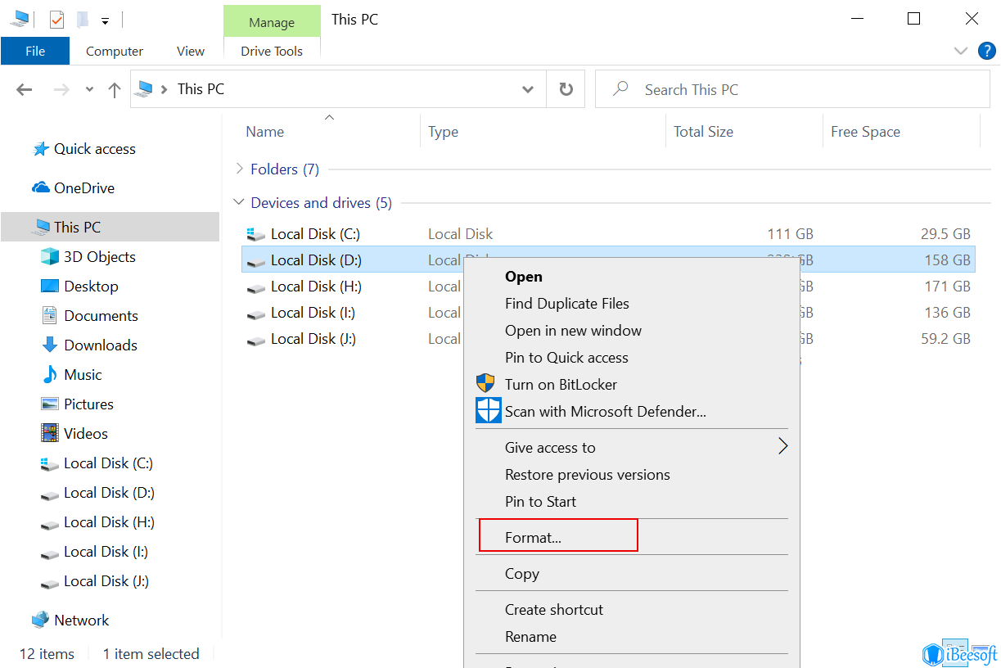Select Local Disk (I:) in the navigation pane
The image size is (1001, 668).
click(106, 551)
